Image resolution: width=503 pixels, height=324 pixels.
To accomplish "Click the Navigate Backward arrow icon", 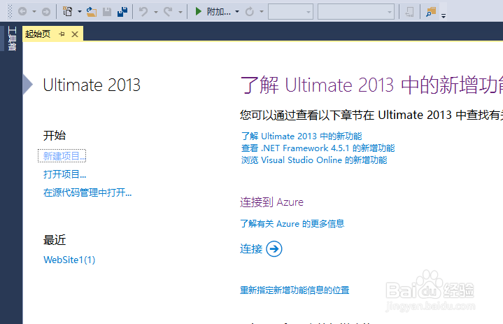I will click(x=22, y=12).
